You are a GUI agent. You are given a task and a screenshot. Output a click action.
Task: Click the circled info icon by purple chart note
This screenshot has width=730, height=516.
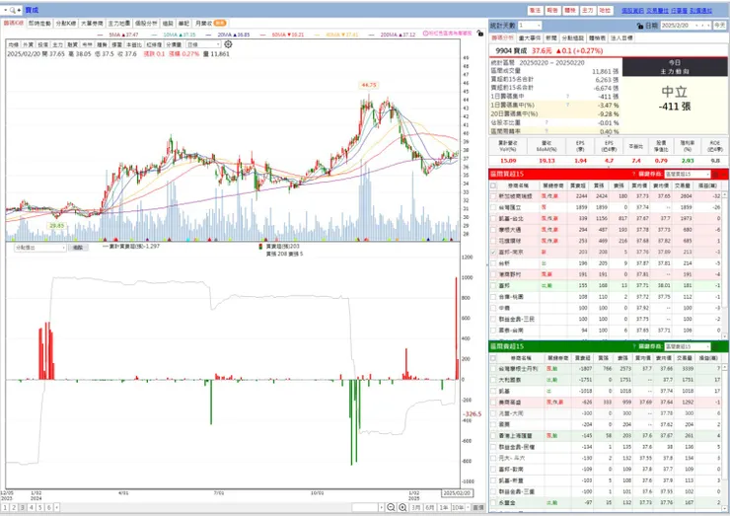tap(425, 34)
